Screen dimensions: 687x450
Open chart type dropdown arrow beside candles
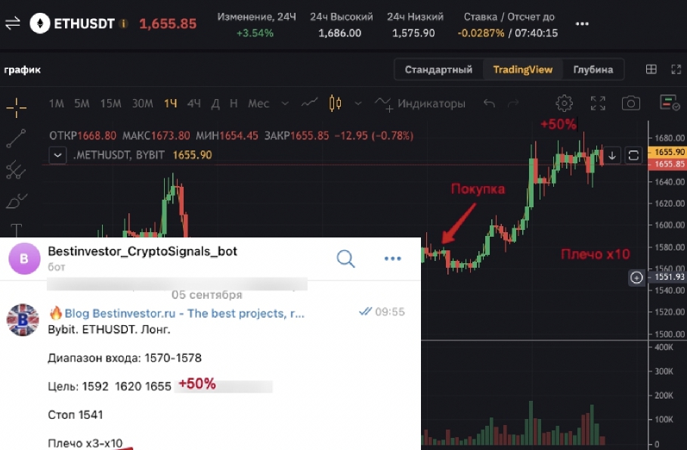(x=358, y=104)
